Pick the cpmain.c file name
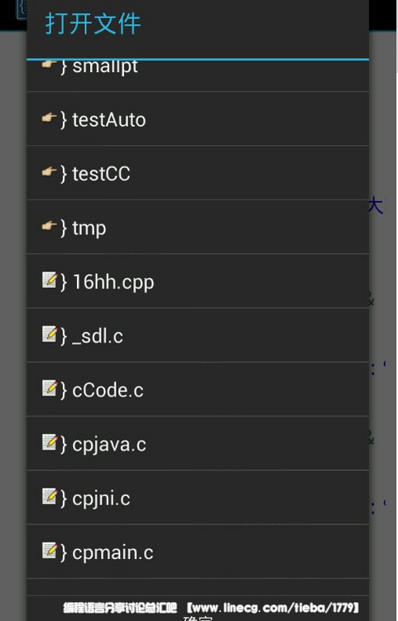The image size is (398, 621). (x=113, y=553)
